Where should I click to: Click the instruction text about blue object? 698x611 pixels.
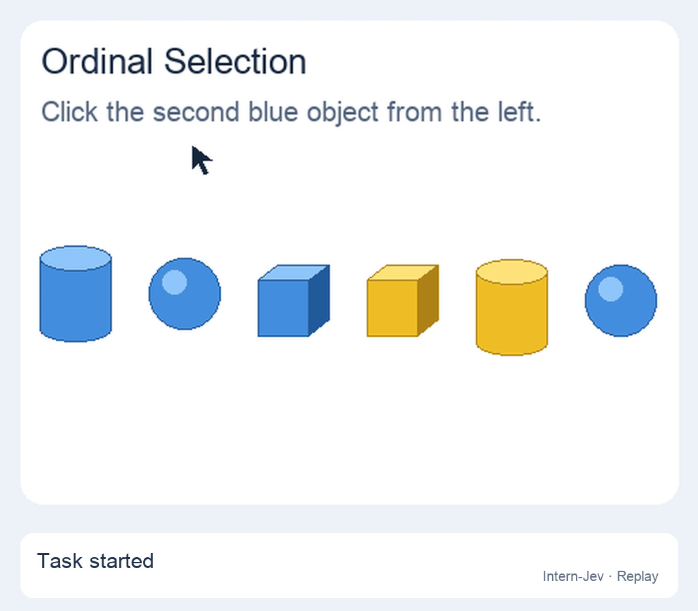pos(291,112)
